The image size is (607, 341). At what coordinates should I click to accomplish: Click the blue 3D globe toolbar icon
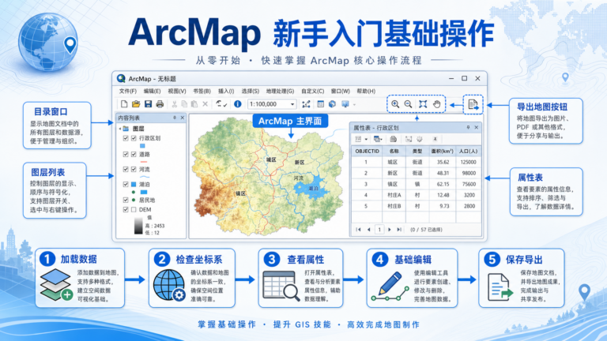[x=332, y=104]
